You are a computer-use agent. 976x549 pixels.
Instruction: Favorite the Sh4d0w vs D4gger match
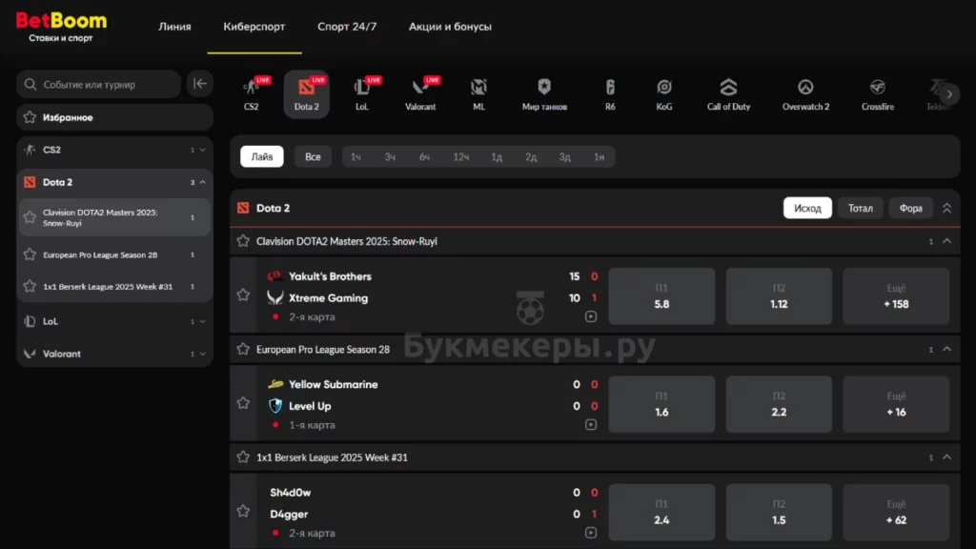coord(243,511)
